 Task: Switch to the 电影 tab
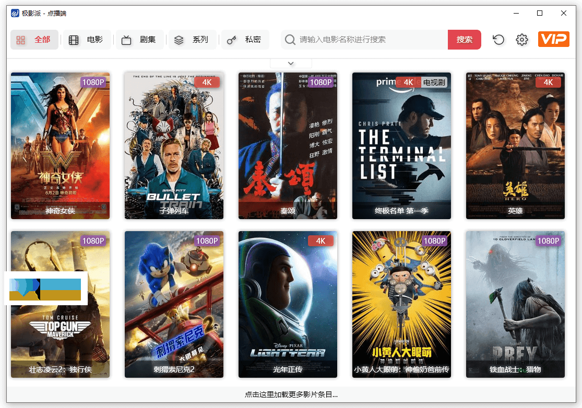(x=87, y=40)
